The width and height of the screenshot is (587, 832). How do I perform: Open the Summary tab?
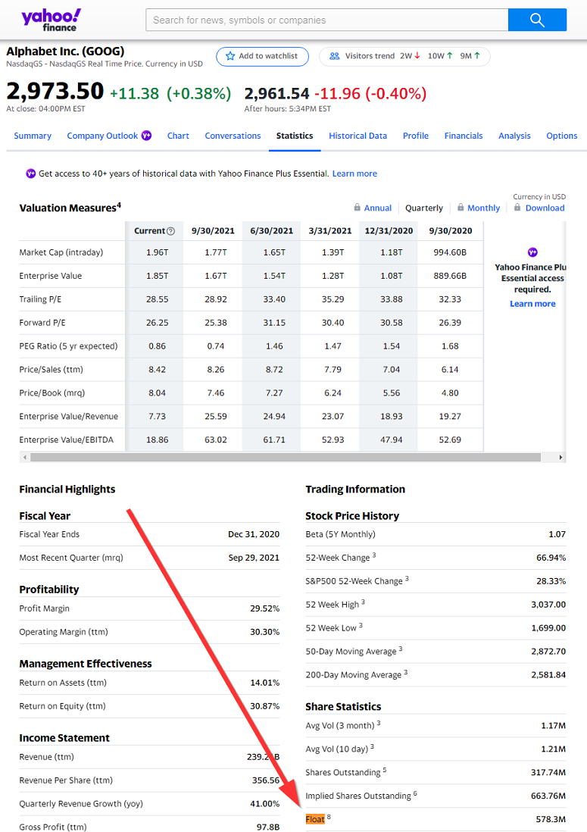point(33,136)
